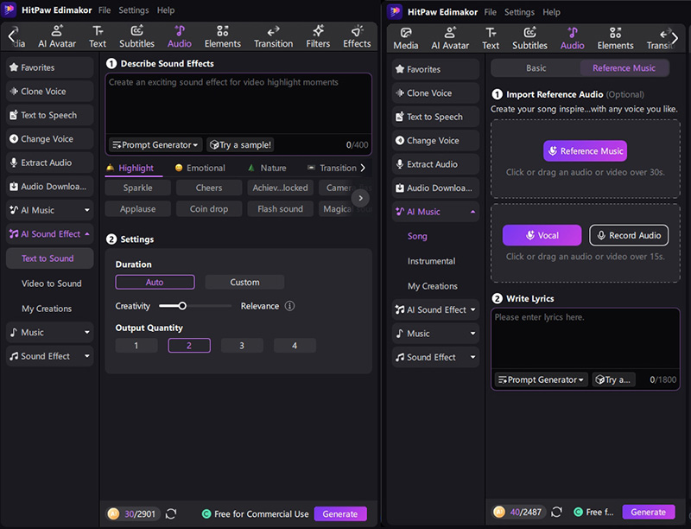Open AI Avatar tool in right window

tap(450, 39)
